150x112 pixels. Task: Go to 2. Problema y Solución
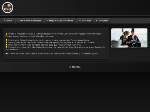point(29,21)
